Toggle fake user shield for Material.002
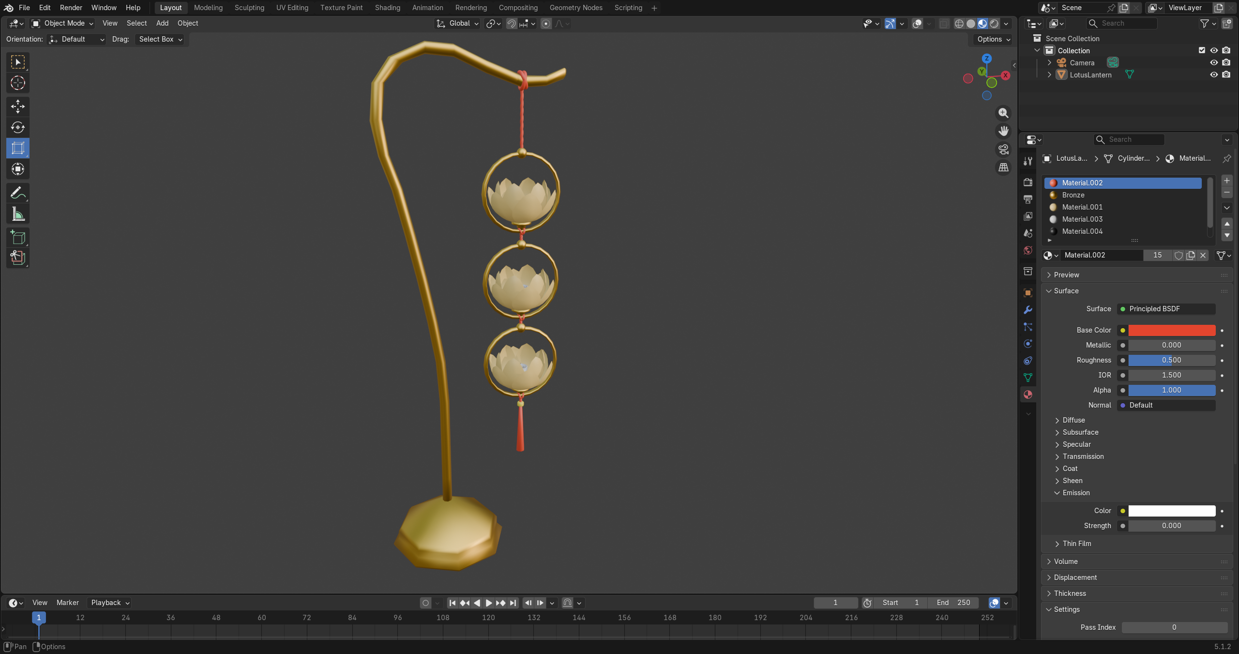This screenshot has height=654, width=1239. tap(1179, 255)
